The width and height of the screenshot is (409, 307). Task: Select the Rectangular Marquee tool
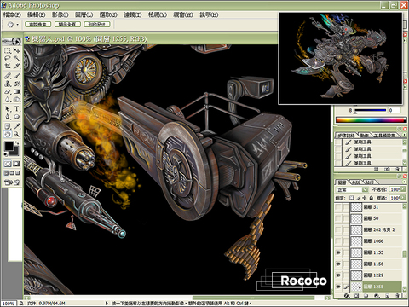point(8,51)
